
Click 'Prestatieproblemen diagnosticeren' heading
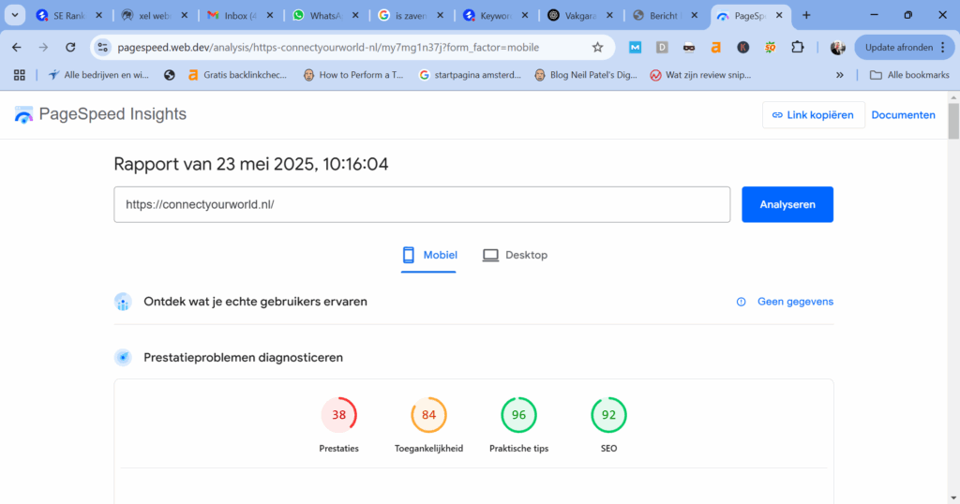[243, 357]
